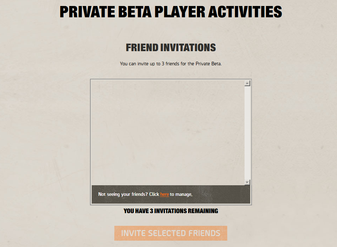Click the 'to manage.' text after the link

tap(181, 194)
